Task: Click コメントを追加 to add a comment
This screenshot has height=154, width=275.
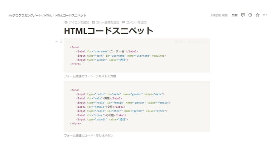Action: tap(134, 22)
